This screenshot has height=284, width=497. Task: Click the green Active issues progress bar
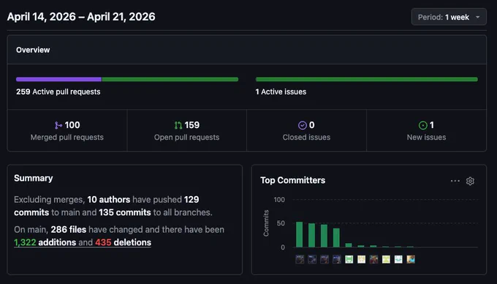[367, 79]
